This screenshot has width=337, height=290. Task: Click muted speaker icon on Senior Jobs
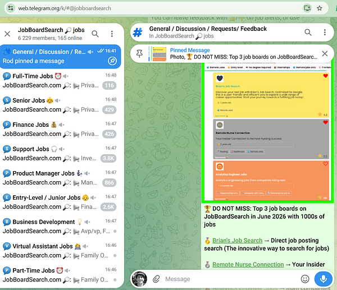[58, 100]
